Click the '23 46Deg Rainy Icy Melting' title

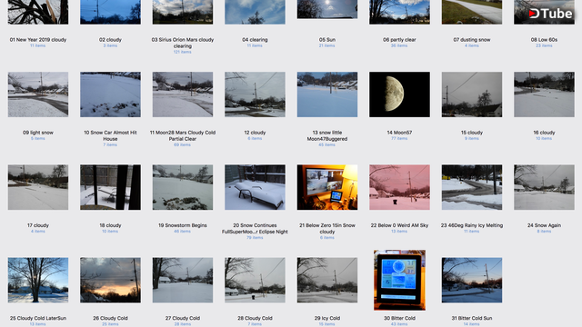coord(472,225)
